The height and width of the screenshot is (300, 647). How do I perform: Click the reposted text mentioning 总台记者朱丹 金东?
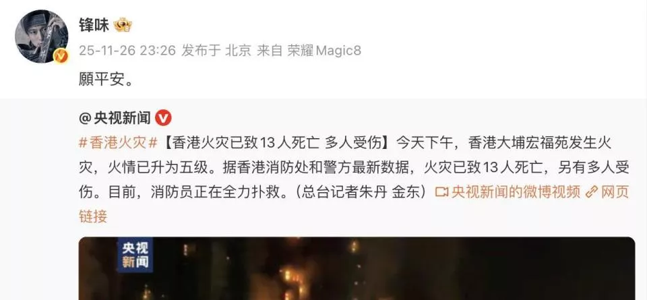click(362, 192)
